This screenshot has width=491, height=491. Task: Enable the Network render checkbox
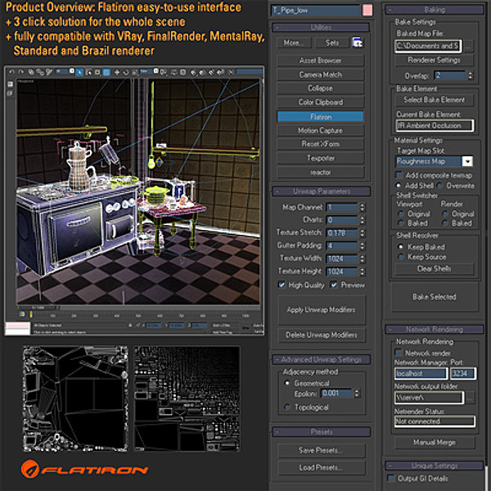tap(399, 353)
